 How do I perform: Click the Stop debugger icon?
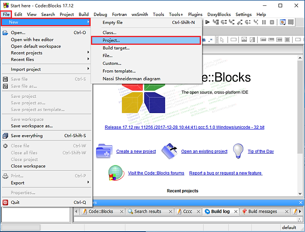[272, 22]
